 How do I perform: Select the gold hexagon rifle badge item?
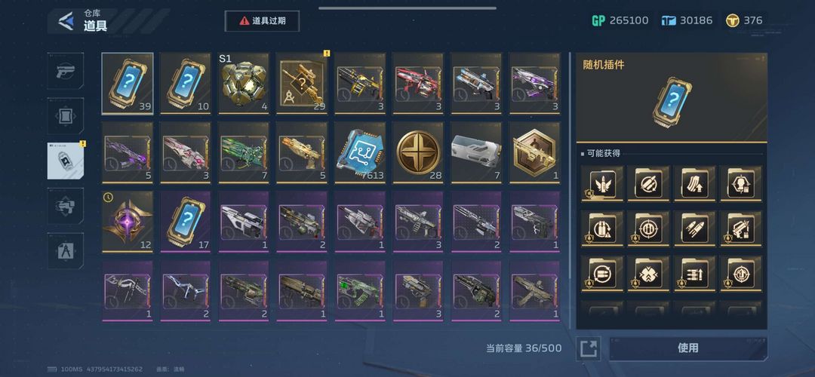tap(535, 152)
